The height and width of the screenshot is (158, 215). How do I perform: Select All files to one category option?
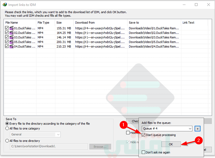tap(7, 128)
